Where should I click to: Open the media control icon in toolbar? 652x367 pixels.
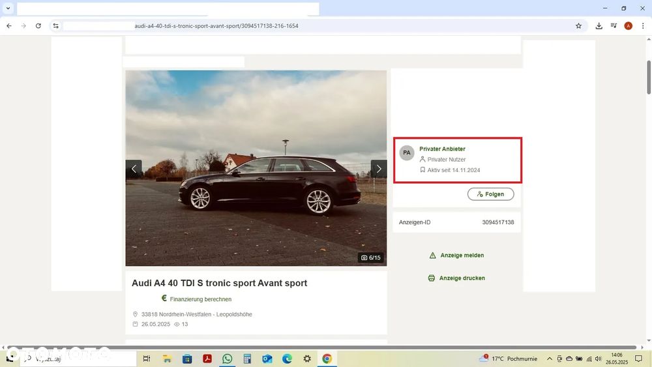tap(614, 26)
